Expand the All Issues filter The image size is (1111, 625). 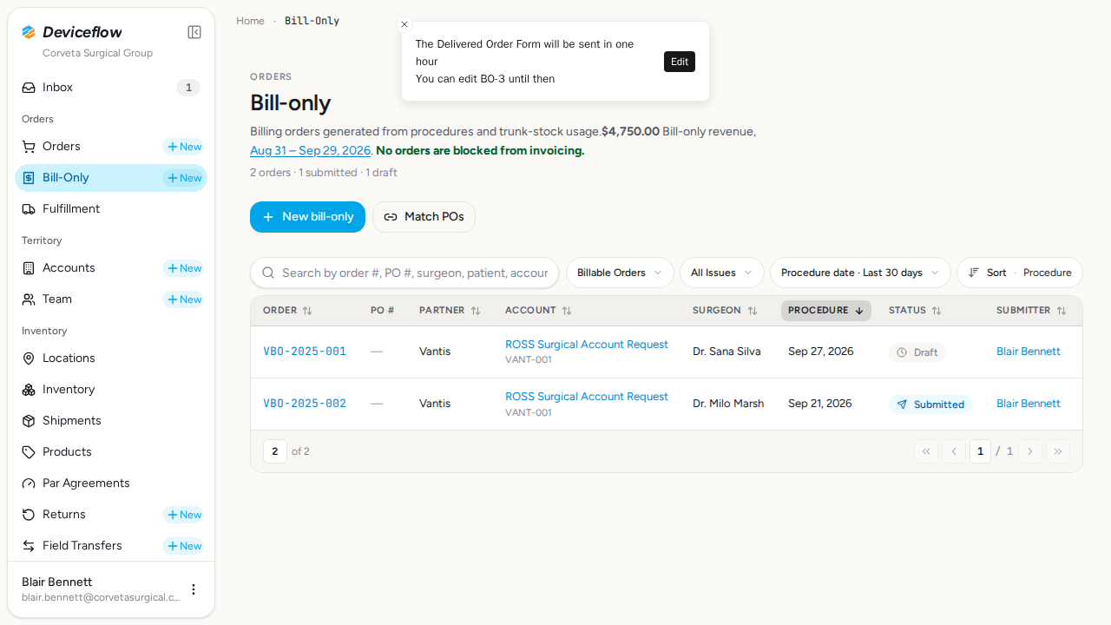pyautogui.click(x=722, y=273)
